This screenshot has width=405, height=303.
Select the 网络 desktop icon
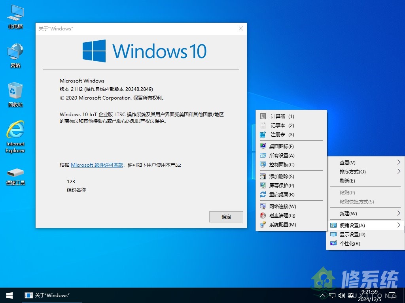tap(15, 55)
